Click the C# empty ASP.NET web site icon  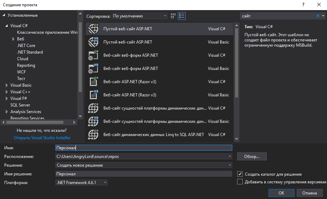click(93, 29)
